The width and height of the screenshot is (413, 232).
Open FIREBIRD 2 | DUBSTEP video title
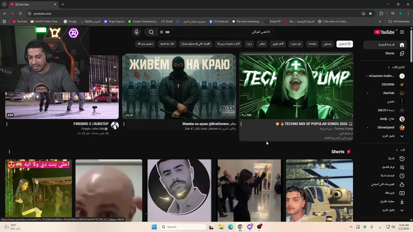pos(91,124)
